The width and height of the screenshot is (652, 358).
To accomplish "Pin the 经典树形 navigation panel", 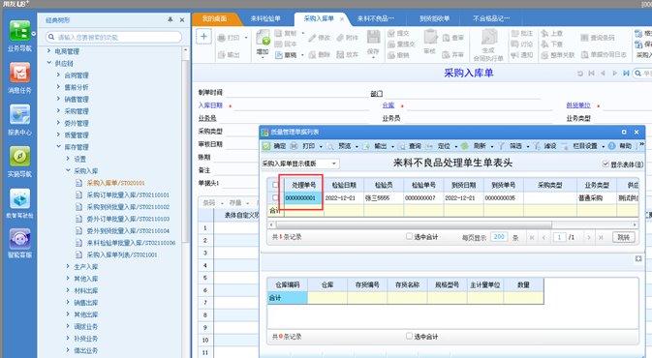I will click(x=171, y=20).
